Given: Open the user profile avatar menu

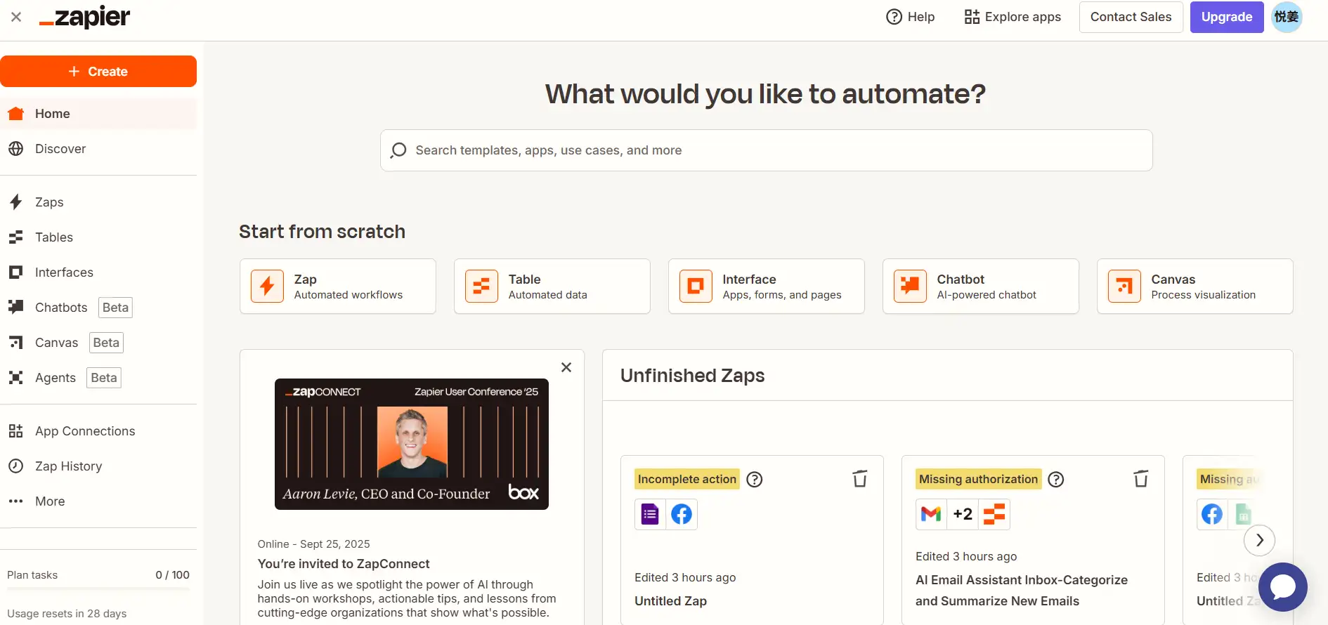Looking at the screenshot, I should coord(1287,17).
